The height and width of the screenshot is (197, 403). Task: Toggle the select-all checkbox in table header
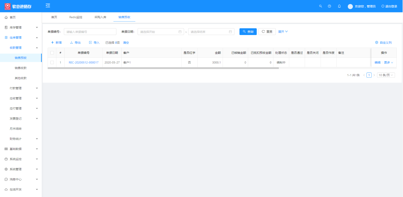coord(52,53)
